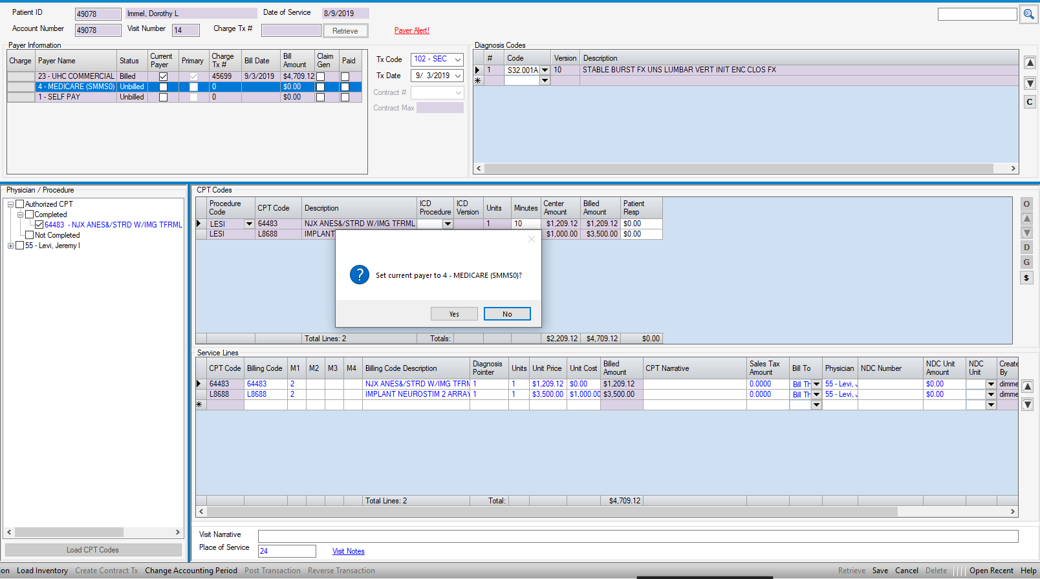
Task: Open the S32.001A diagnosis code dropdown
Action: 545,70
